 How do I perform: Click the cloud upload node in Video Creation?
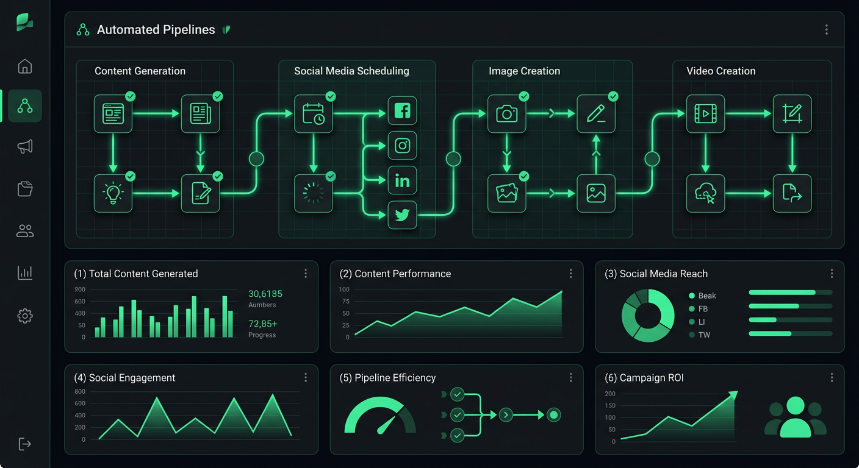(x=705, y=193)
